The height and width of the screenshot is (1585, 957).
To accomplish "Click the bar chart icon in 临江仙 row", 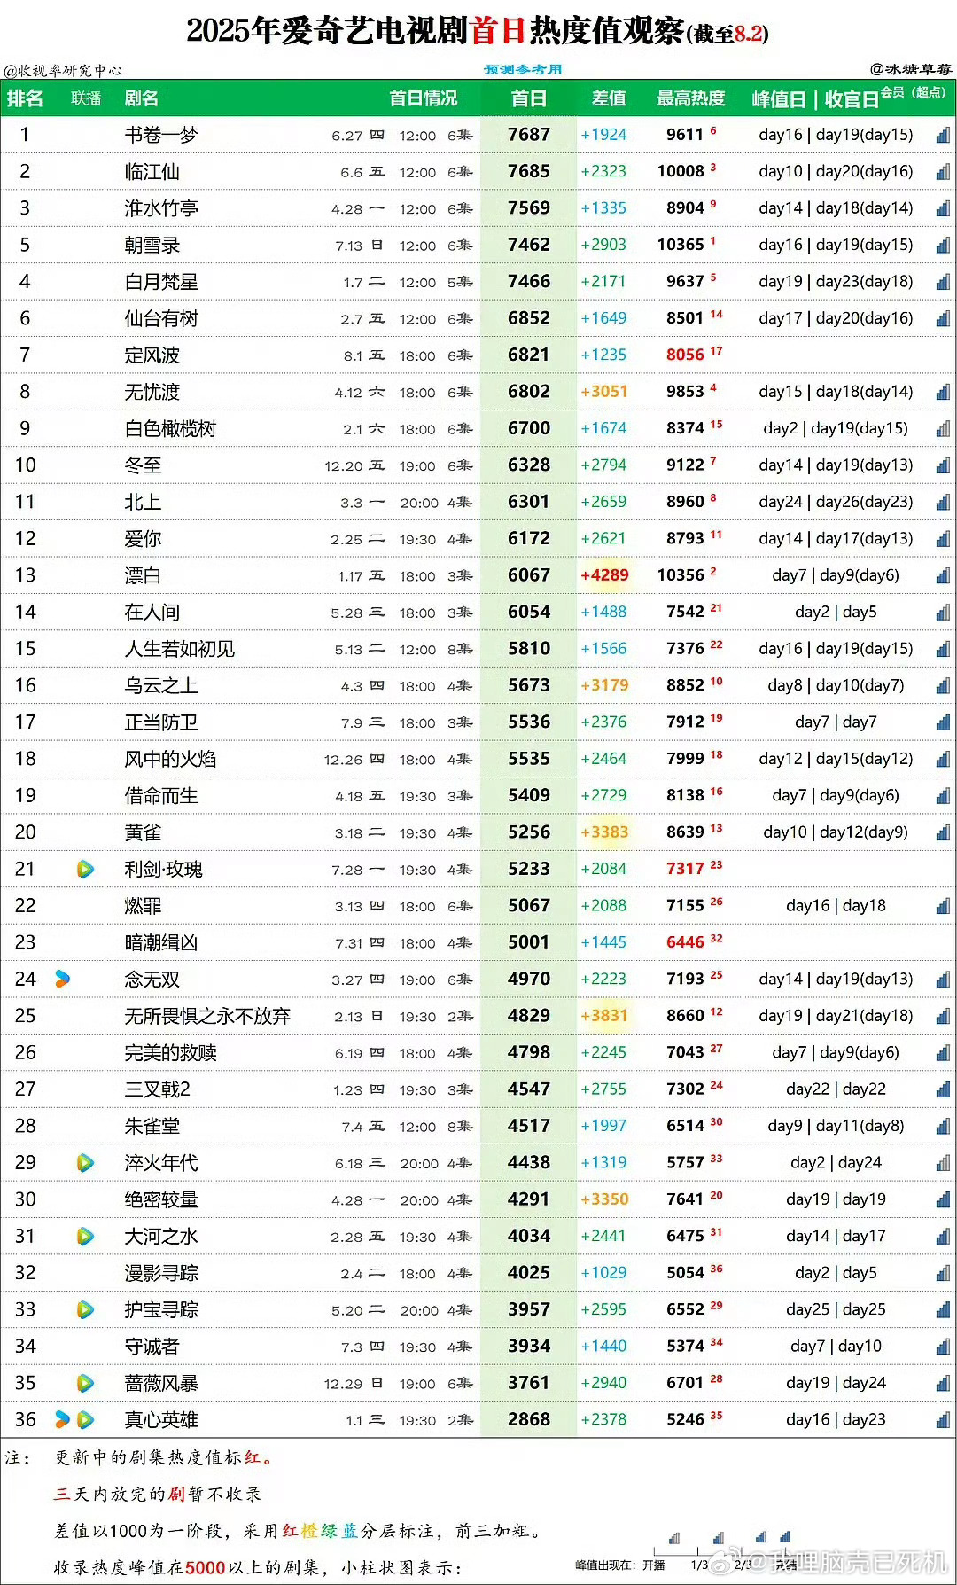I will tap(943, 171).
